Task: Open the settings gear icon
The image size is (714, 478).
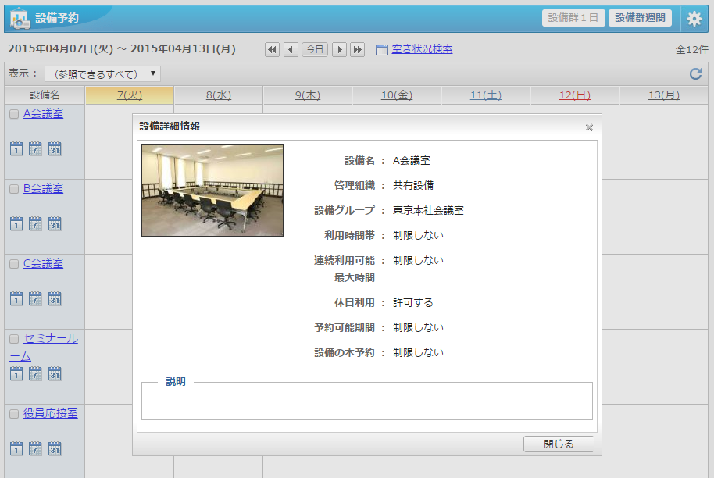Action: tap(694, 19)
